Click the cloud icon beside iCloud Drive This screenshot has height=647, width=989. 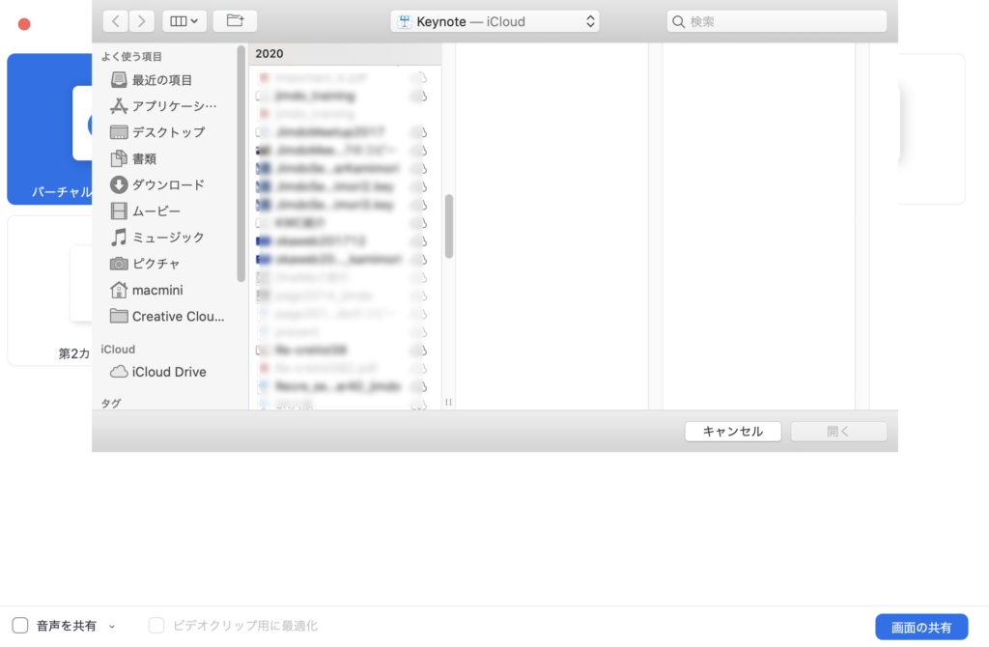tap(119, 372)
